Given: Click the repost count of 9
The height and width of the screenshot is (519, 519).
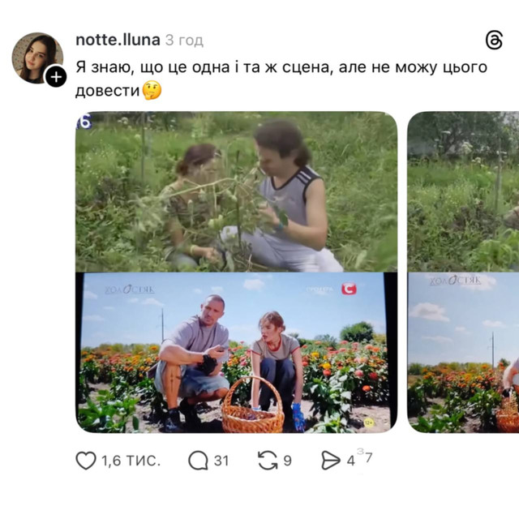Looking at the screenshot, I should pos(288,461).
